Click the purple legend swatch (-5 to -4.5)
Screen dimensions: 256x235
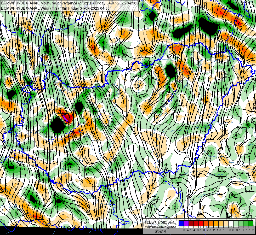point(186,224)
